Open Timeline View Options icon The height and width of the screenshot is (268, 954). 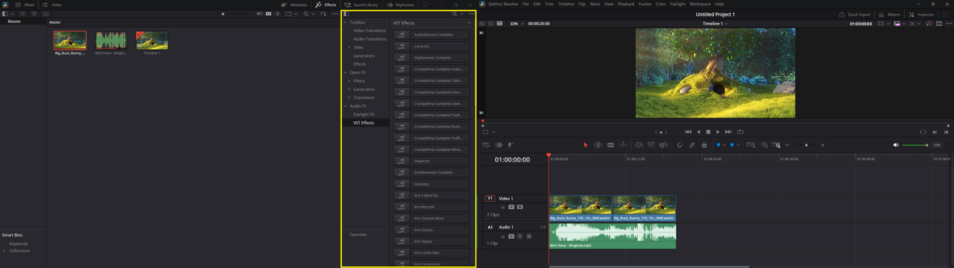486,144
